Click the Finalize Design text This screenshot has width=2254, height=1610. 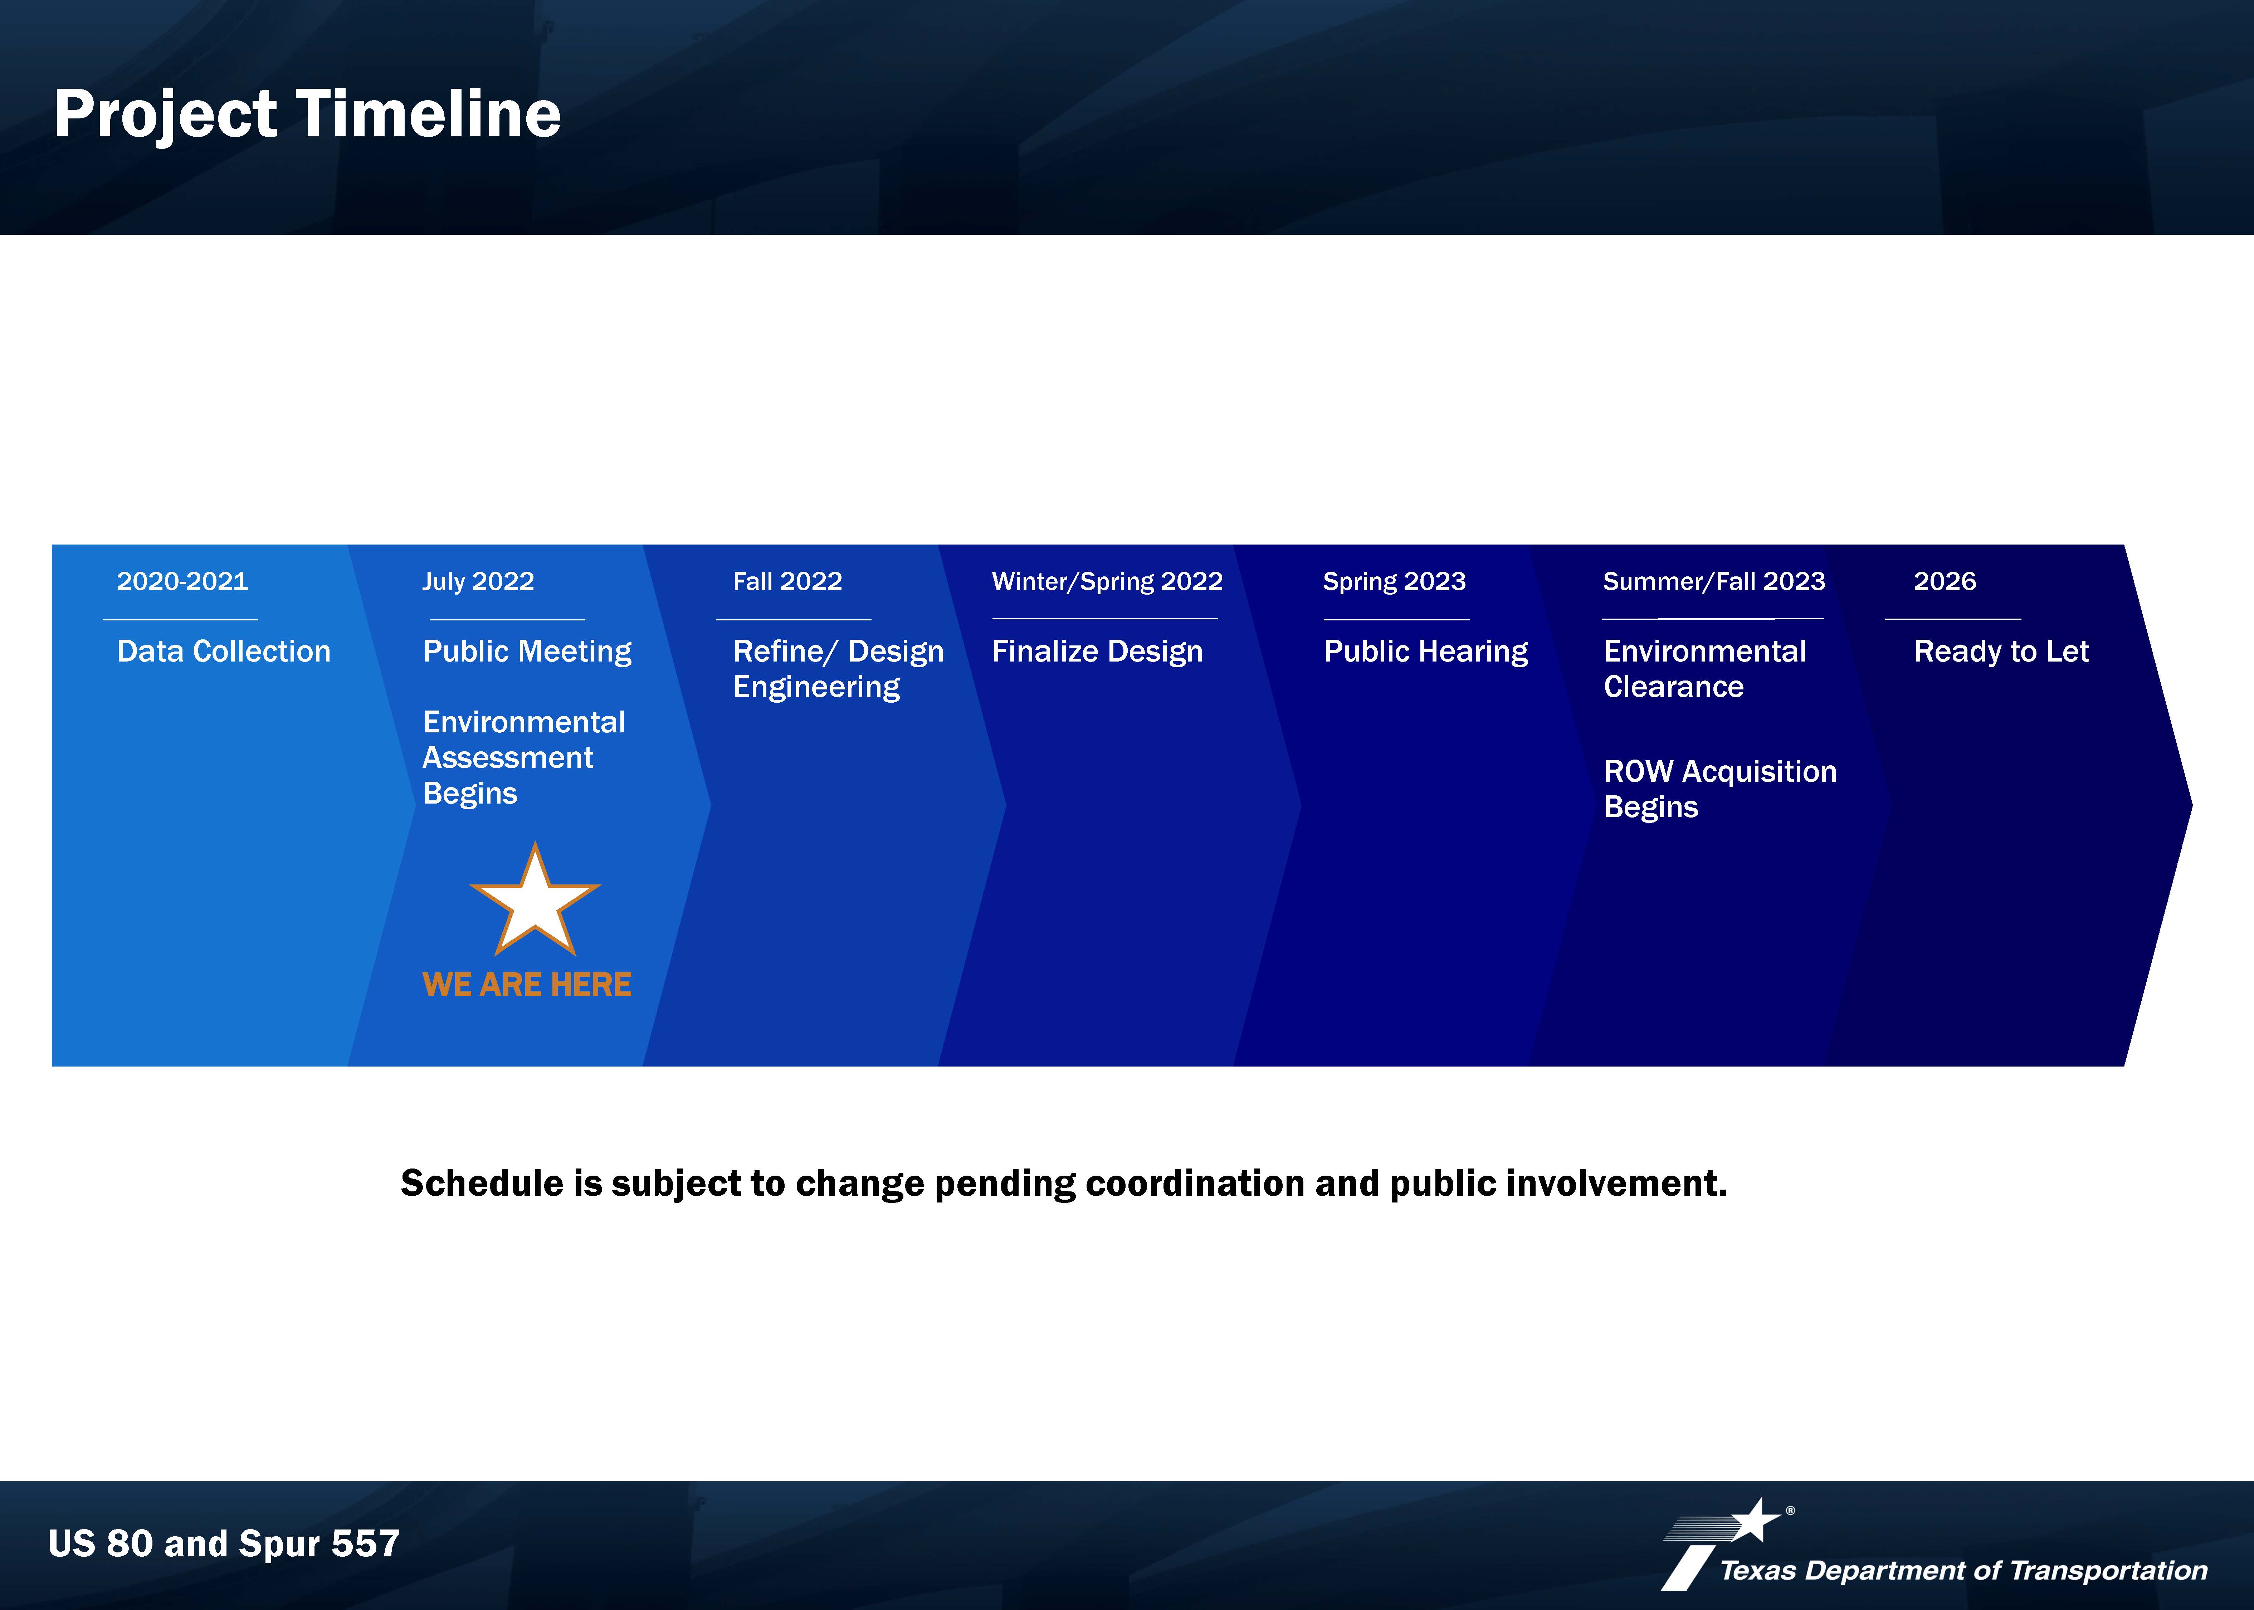click(1097, 652)
